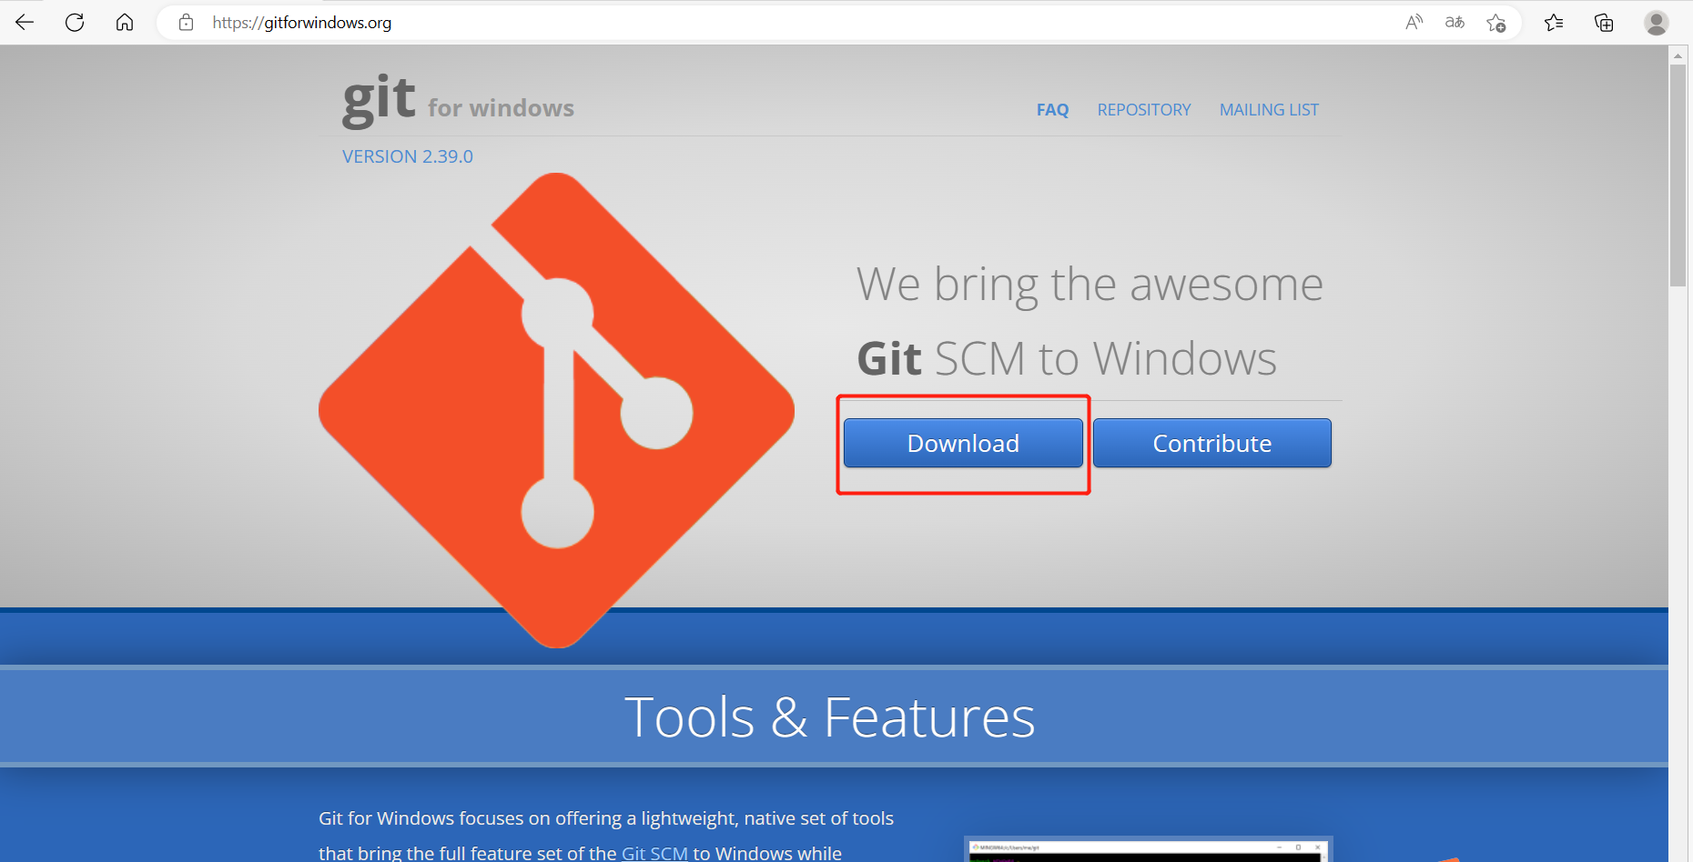Open the immersive reader font icon

[1454, 22]
